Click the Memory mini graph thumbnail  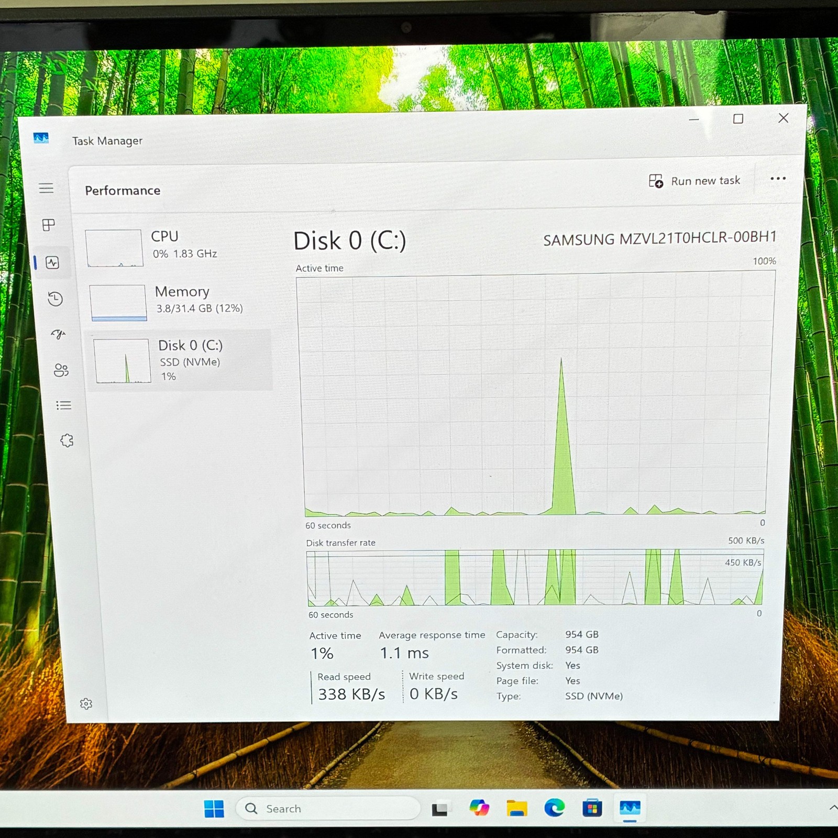point(118,303)
